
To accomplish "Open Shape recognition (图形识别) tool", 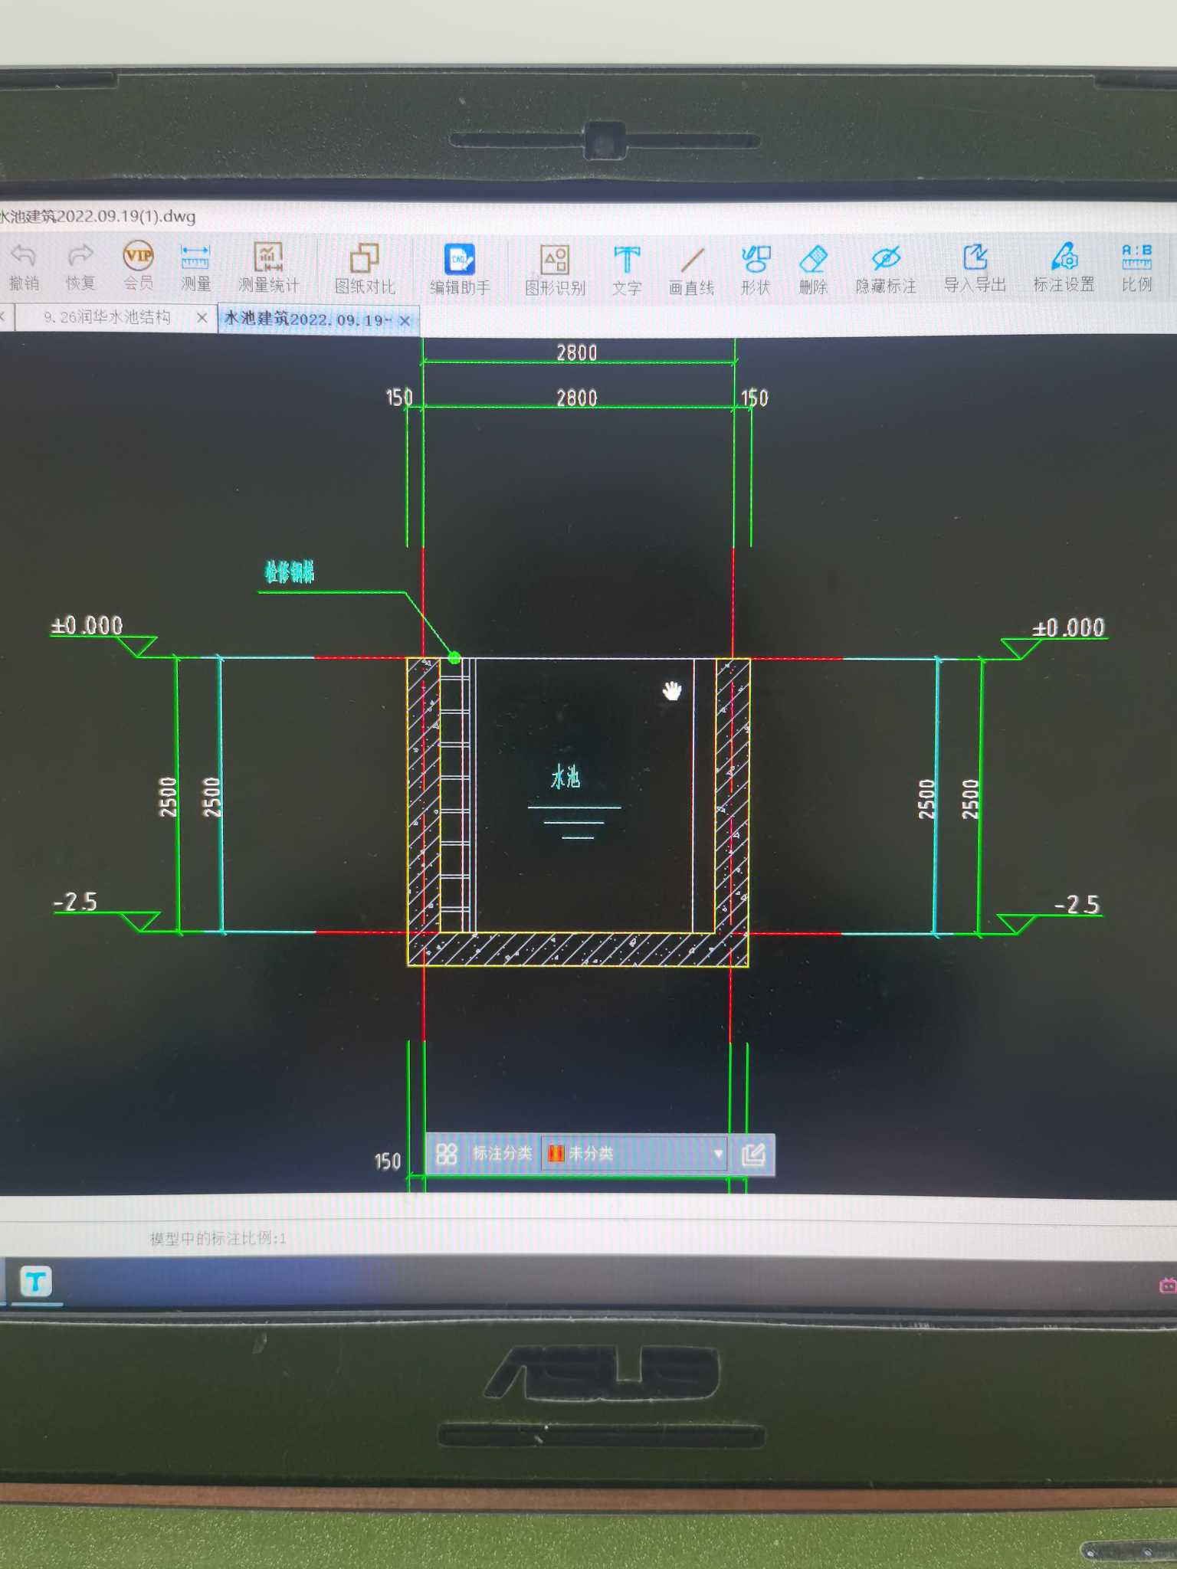I will pyautogui.click(x=555, y=270).
